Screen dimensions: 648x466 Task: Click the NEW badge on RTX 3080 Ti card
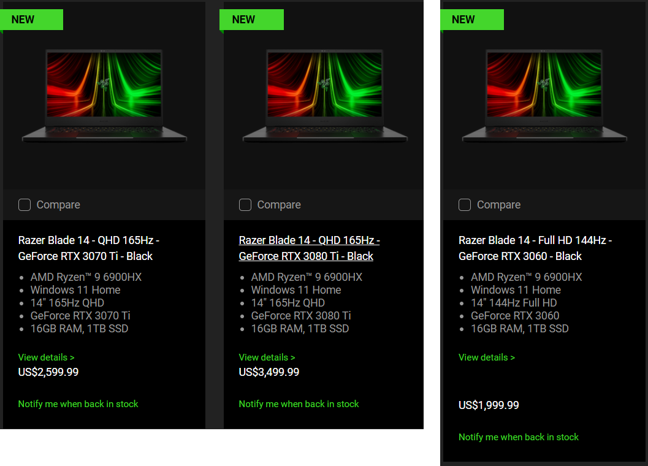click(x=252, y=20)
